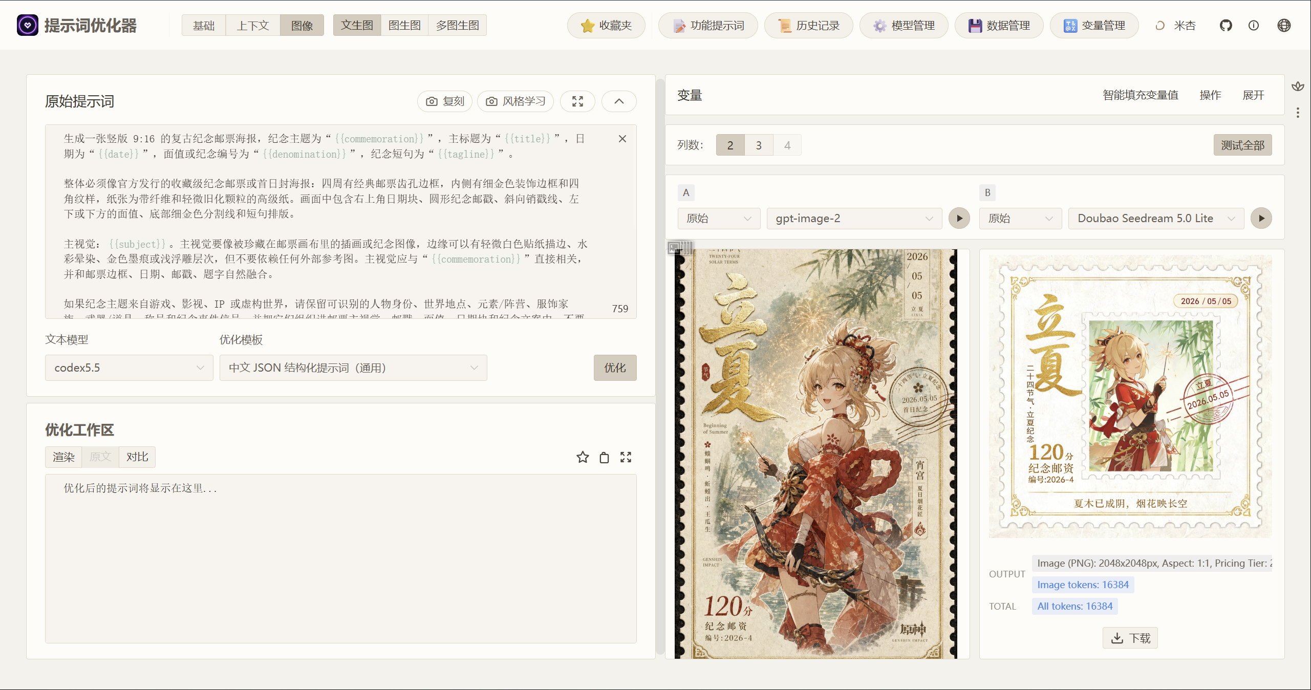This screenshot has height=690, width=1311.
Task: Select the 图生图 tab
Action: coord(404,25)
